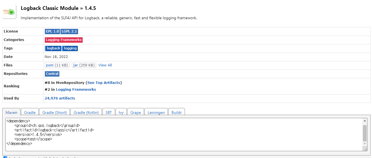Select the logback tag
Viewport: 372px width, 158px height.
click(53, 48)
